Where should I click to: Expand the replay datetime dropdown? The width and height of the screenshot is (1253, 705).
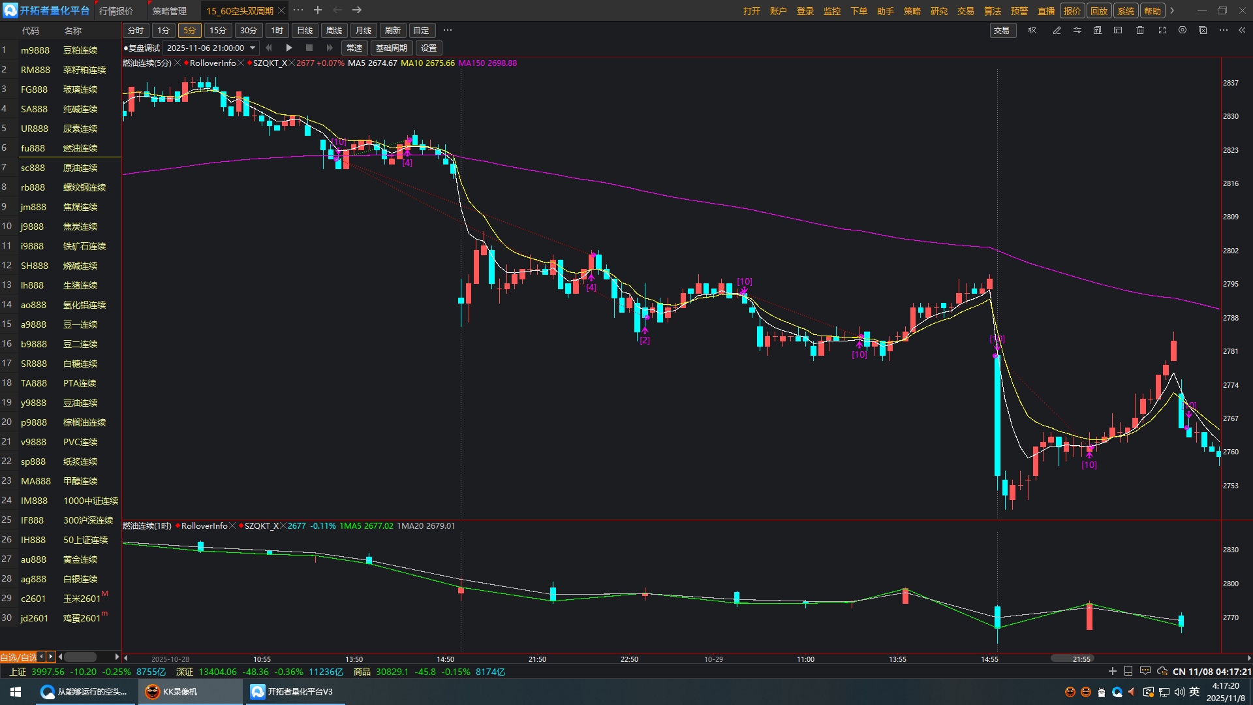pyautogui.click(x=253, y=48)
